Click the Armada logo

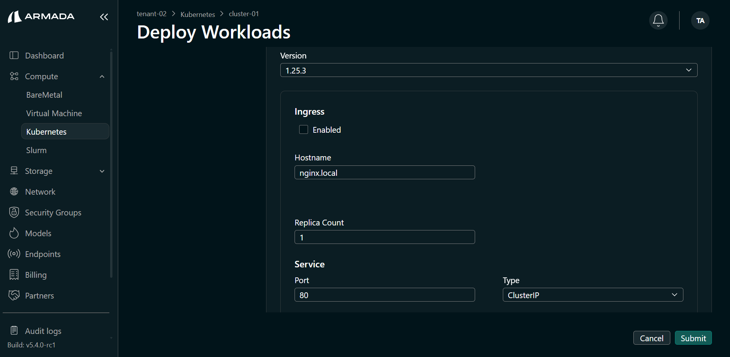[x=41, y=17]
